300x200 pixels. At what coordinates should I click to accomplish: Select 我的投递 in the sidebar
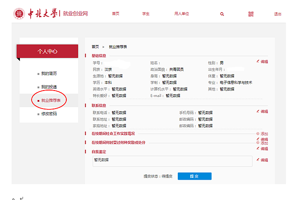pyautogui.click(x=49, y=87)
